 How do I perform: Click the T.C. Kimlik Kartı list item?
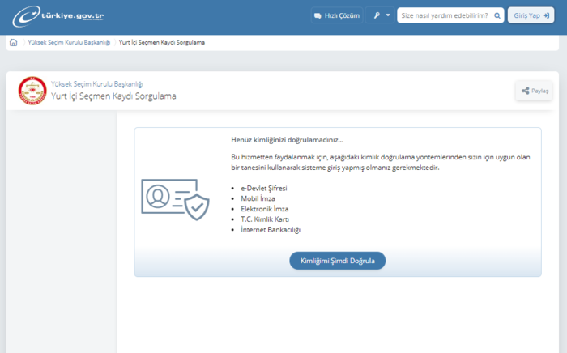265,219
